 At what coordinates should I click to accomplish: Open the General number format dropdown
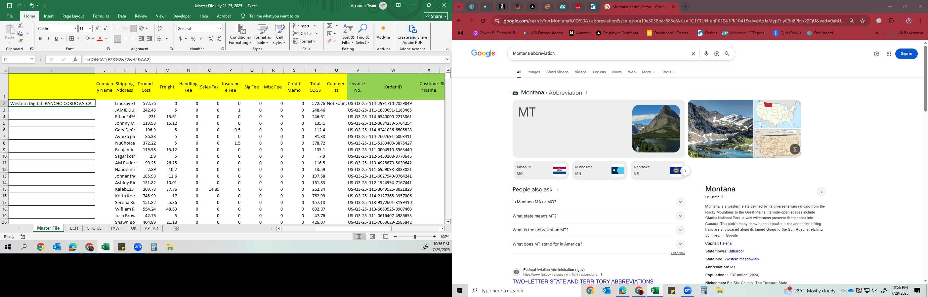pos(220,28)
